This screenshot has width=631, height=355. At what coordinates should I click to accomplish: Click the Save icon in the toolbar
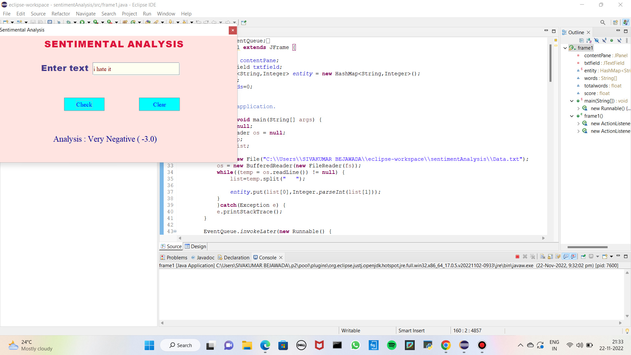coord(33,22)
